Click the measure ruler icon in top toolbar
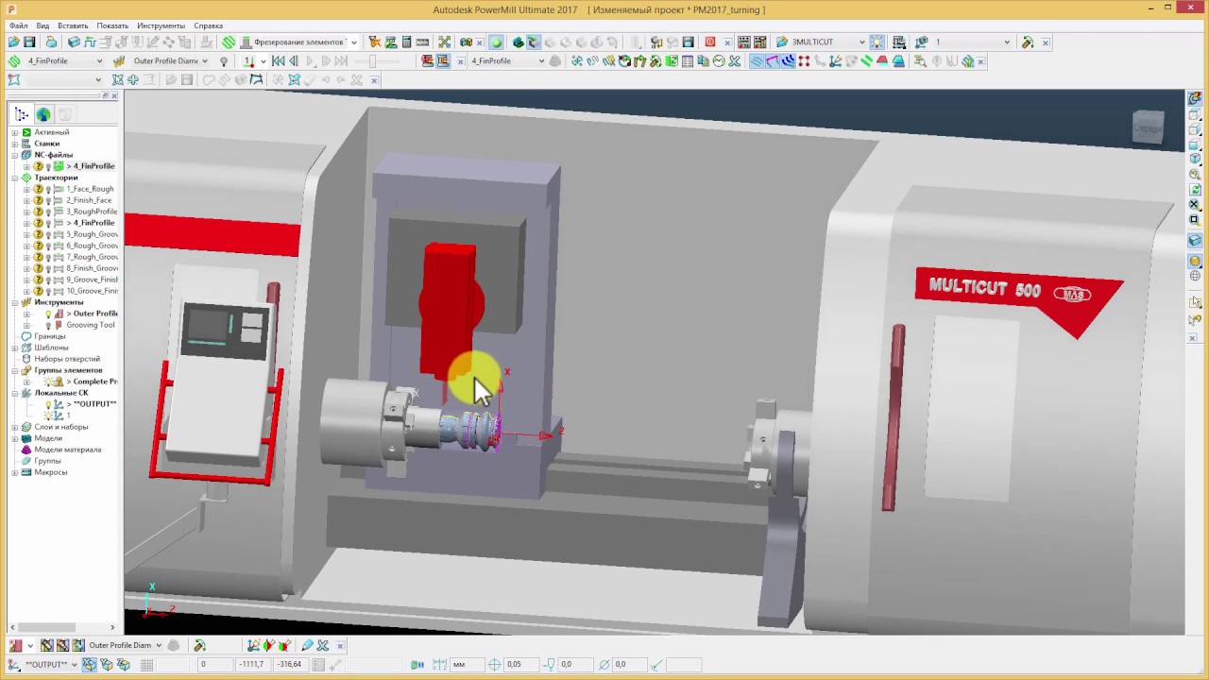1209x680 pixels. click(422, 42)
